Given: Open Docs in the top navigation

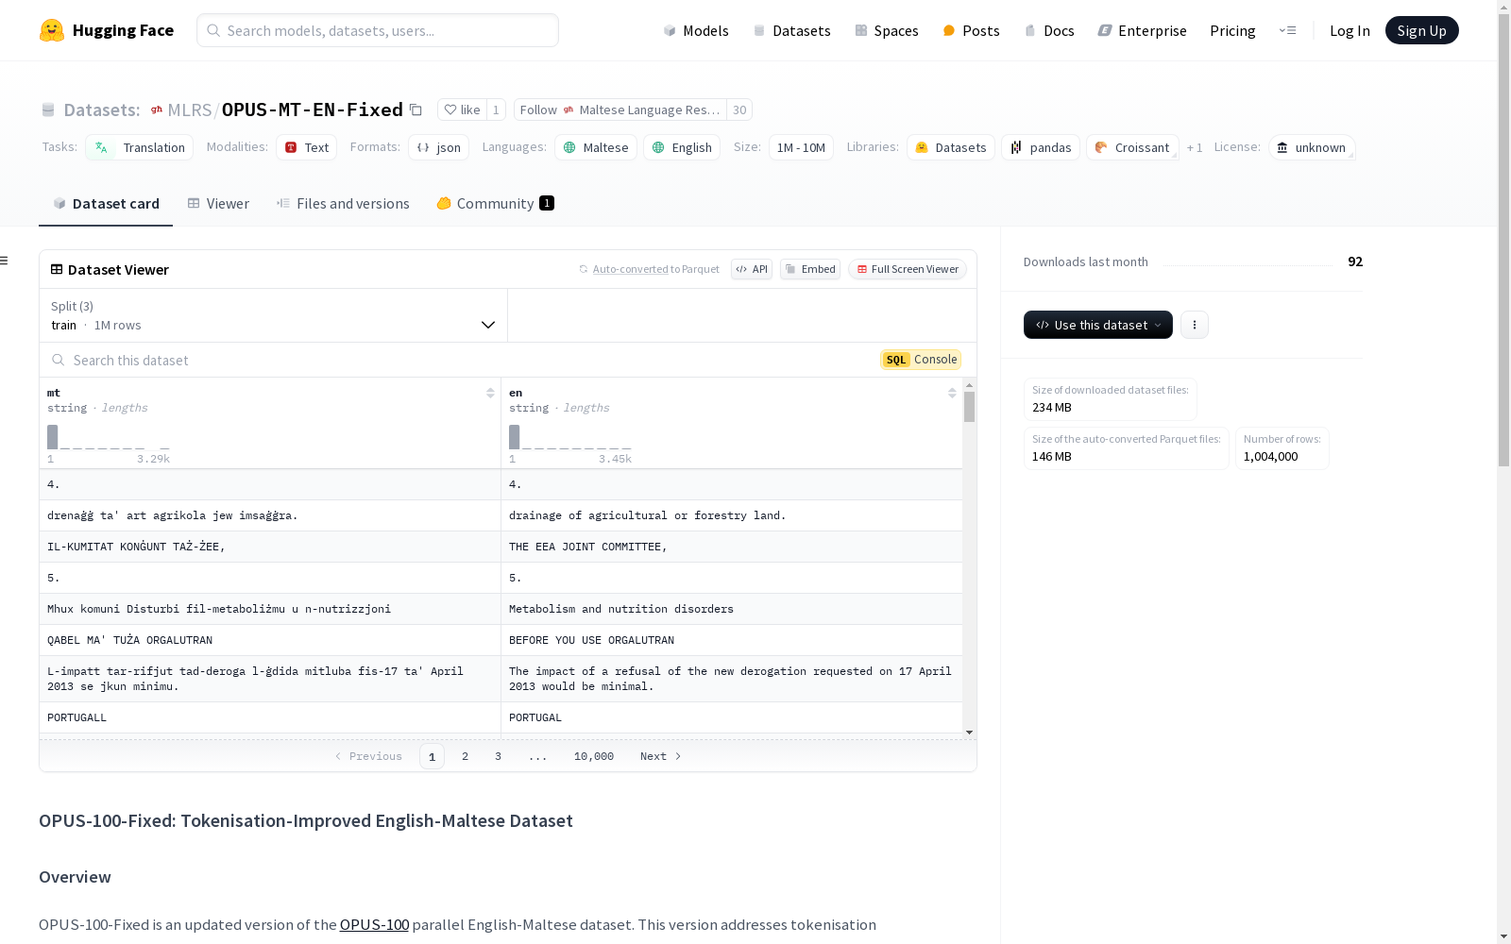Looking at the screenshot, I should pyautogui.click(x=1049, y=30).
